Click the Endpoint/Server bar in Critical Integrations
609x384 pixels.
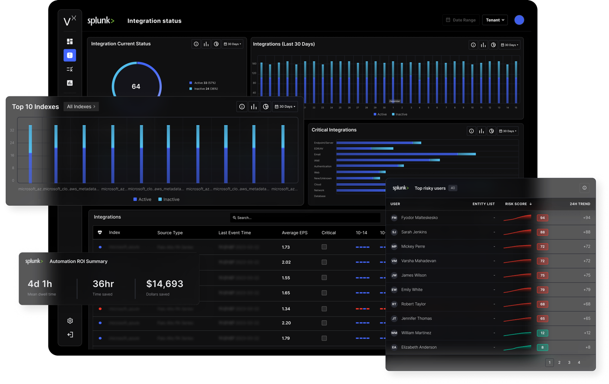click(379, 143)
